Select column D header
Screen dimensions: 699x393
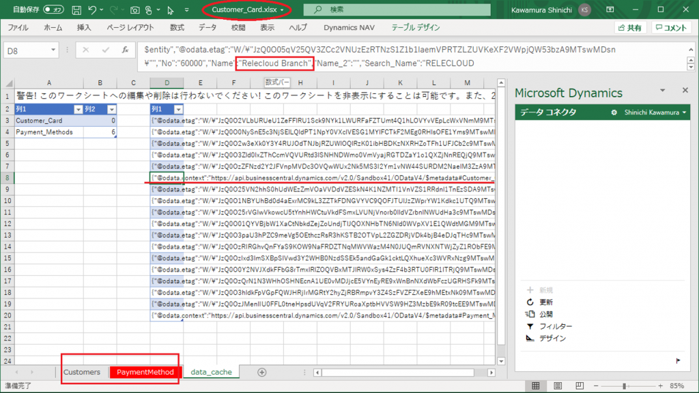167,82
